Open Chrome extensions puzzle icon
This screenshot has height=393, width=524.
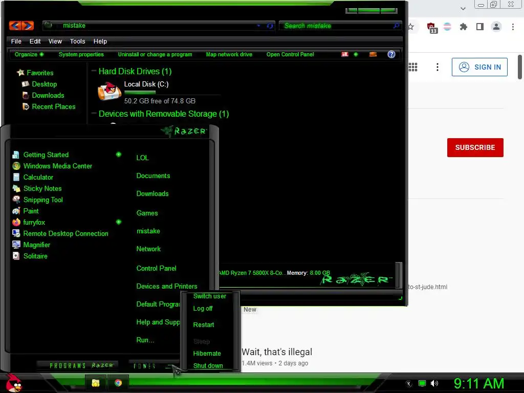463,27
